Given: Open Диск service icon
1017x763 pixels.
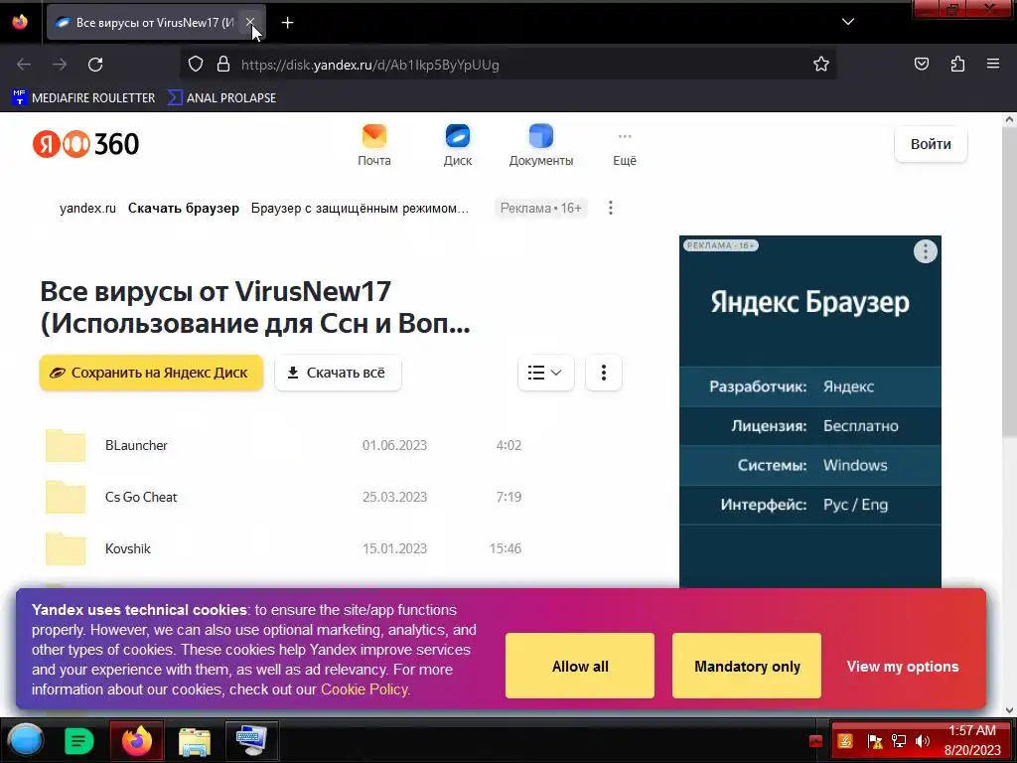Looking at the screenshot, I should coord(457,145).
